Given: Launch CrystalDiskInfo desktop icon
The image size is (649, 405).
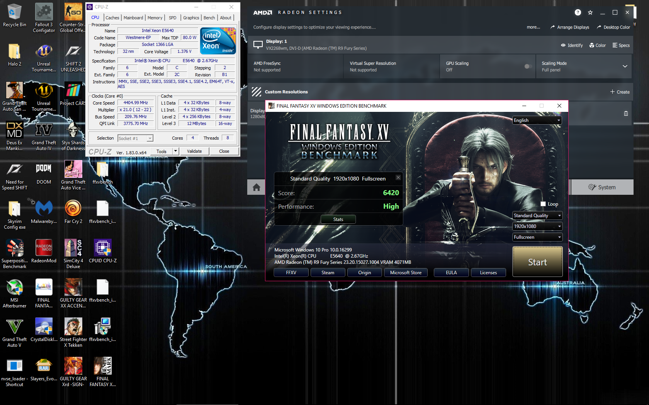Looking at the screenshot, I should pos(44,330).
